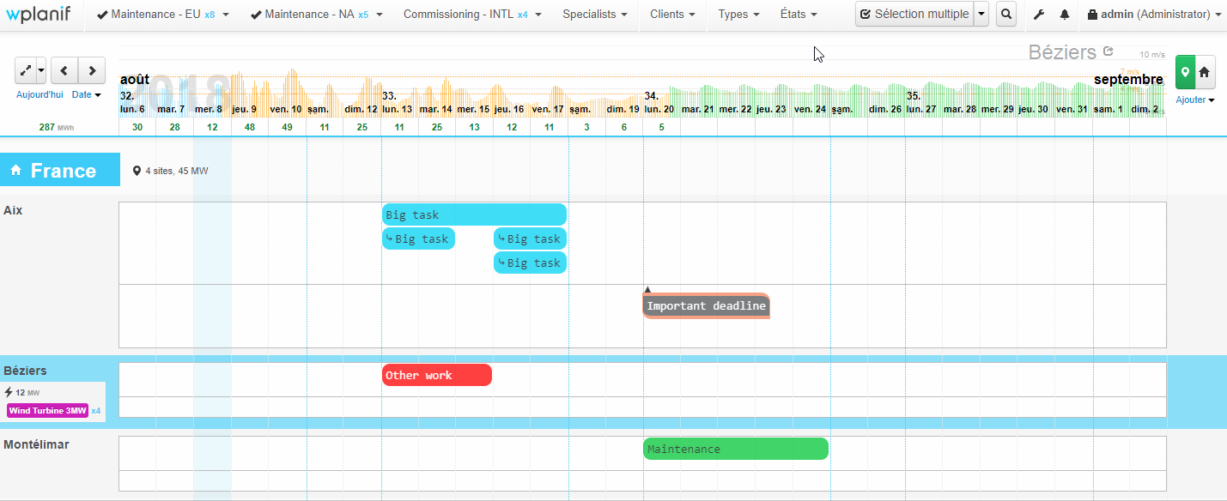Click the home view button beside map pin
Viewport: 1227px width, 501px height.
tap(1205, 73)
